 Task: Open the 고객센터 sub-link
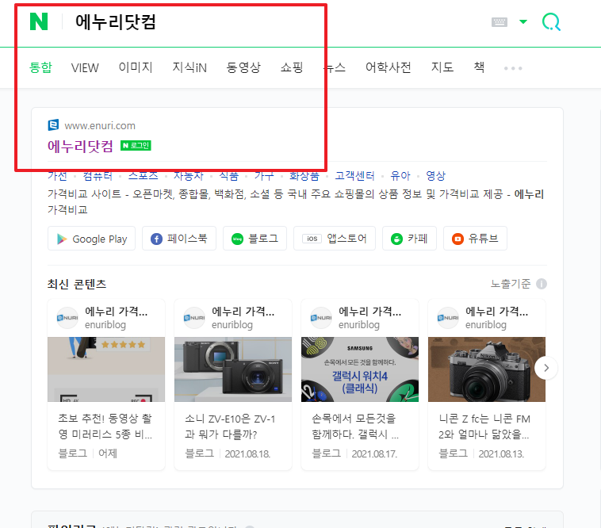click(x=354, y=176)
